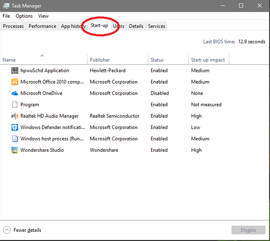This screenshot has width=270, height=241.
Task: Click the Windows host process icon
Action: [x=14, y=139]
